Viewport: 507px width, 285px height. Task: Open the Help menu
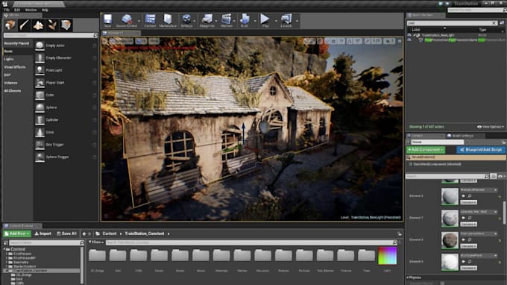pyautogui.click(x=45, y=10)
